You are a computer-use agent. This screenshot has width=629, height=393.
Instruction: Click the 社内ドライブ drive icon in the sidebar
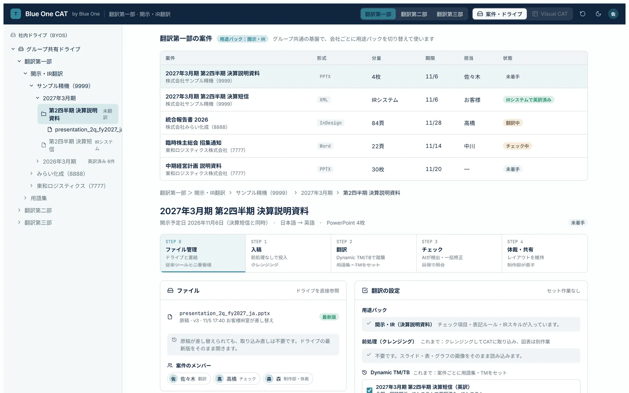pyautogui.click(x=13, y=35)
